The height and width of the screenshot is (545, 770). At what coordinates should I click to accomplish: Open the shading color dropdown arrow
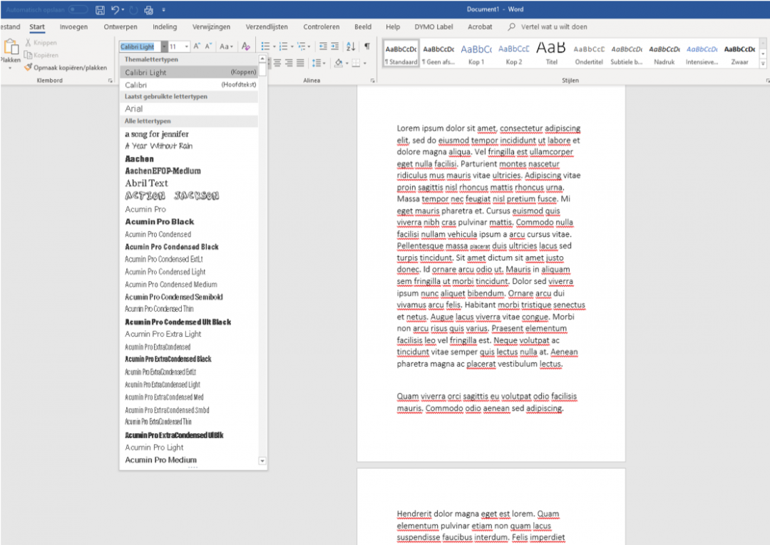click(347, 63)
